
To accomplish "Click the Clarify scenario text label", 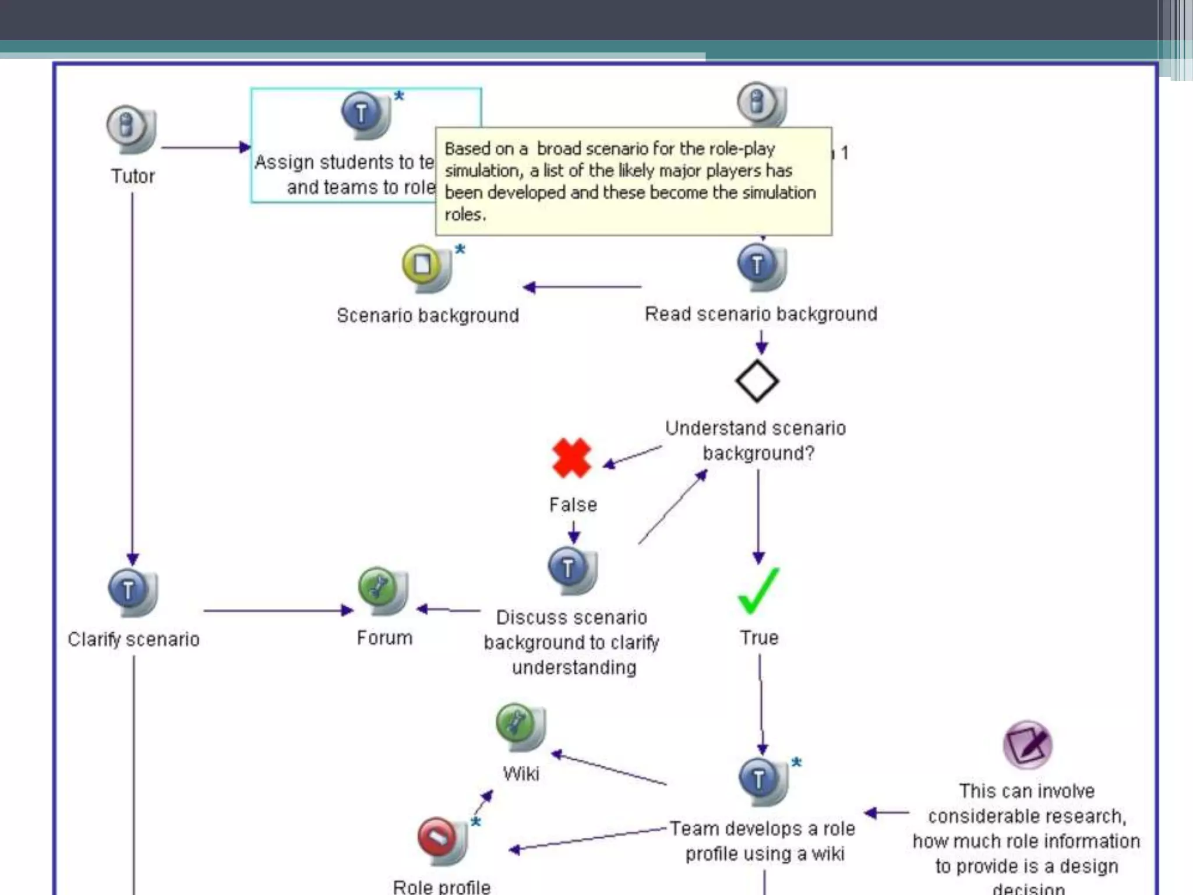I will click(133, 639).
